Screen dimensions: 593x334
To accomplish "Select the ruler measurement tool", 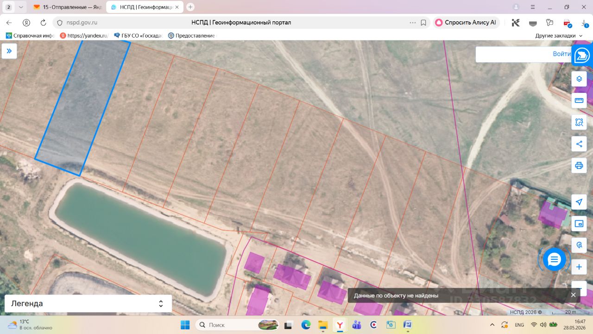I will 579,100.
